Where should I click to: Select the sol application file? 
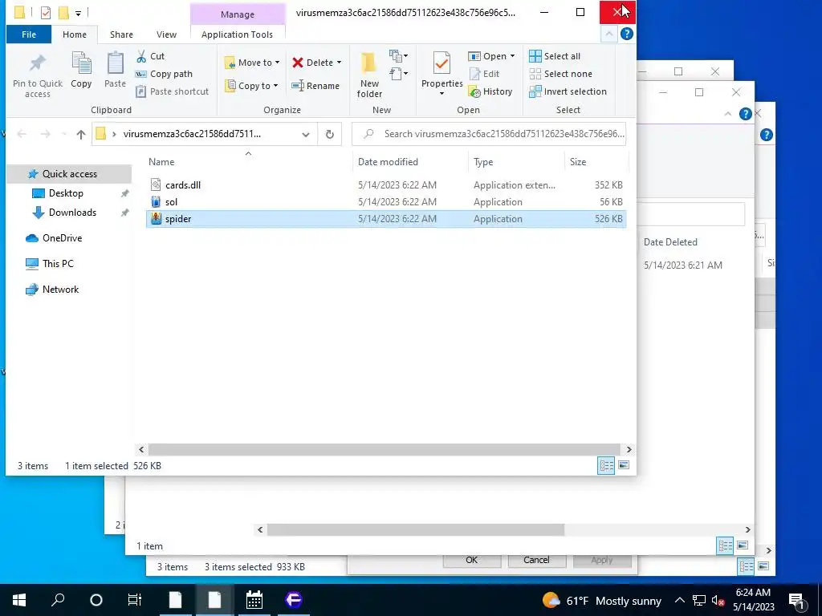click(x=386, y=201)
